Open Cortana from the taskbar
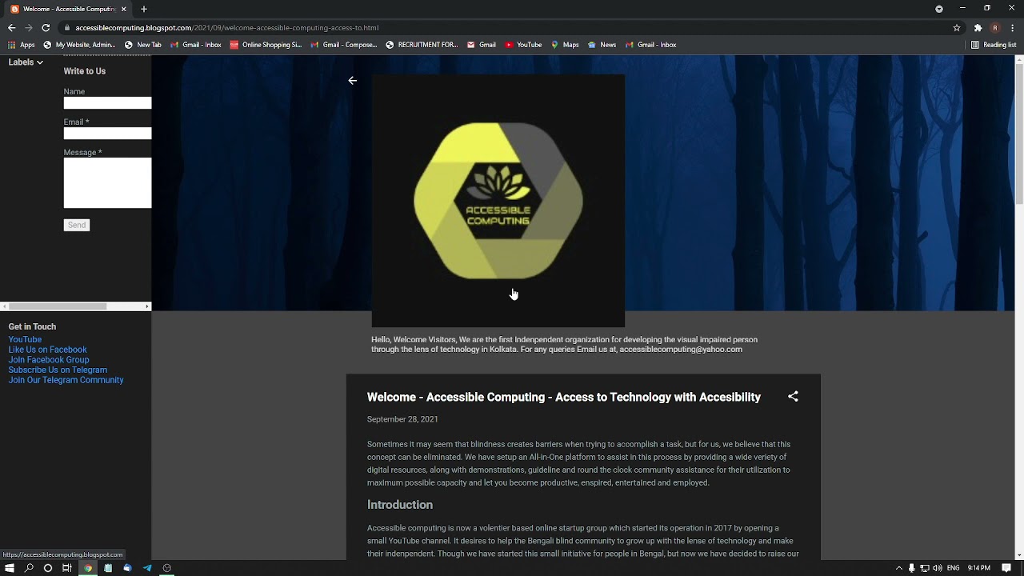The width and height of the screenshot is (1024, 576). click(48, 568)
